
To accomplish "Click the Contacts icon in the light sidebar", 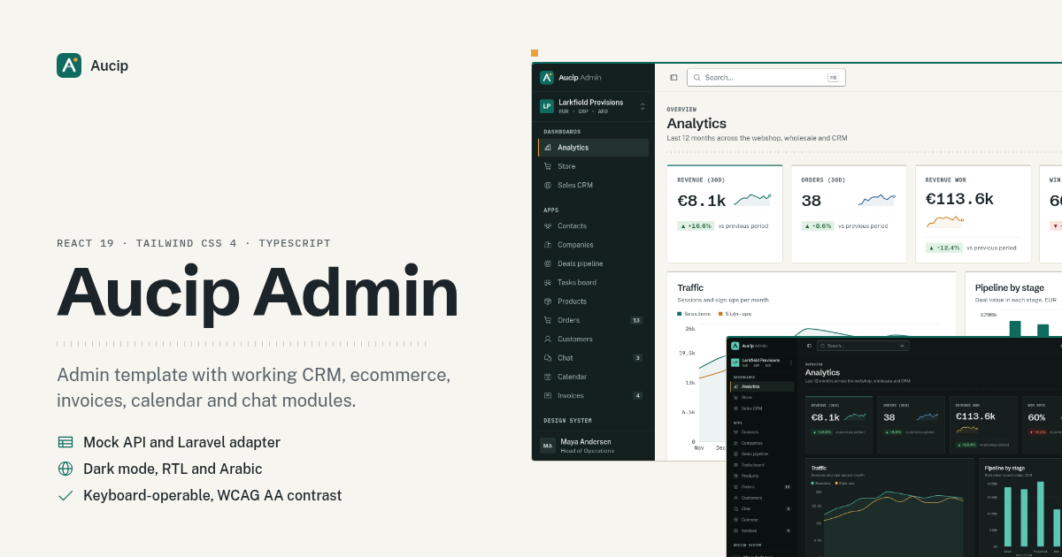I will [548, 226].
